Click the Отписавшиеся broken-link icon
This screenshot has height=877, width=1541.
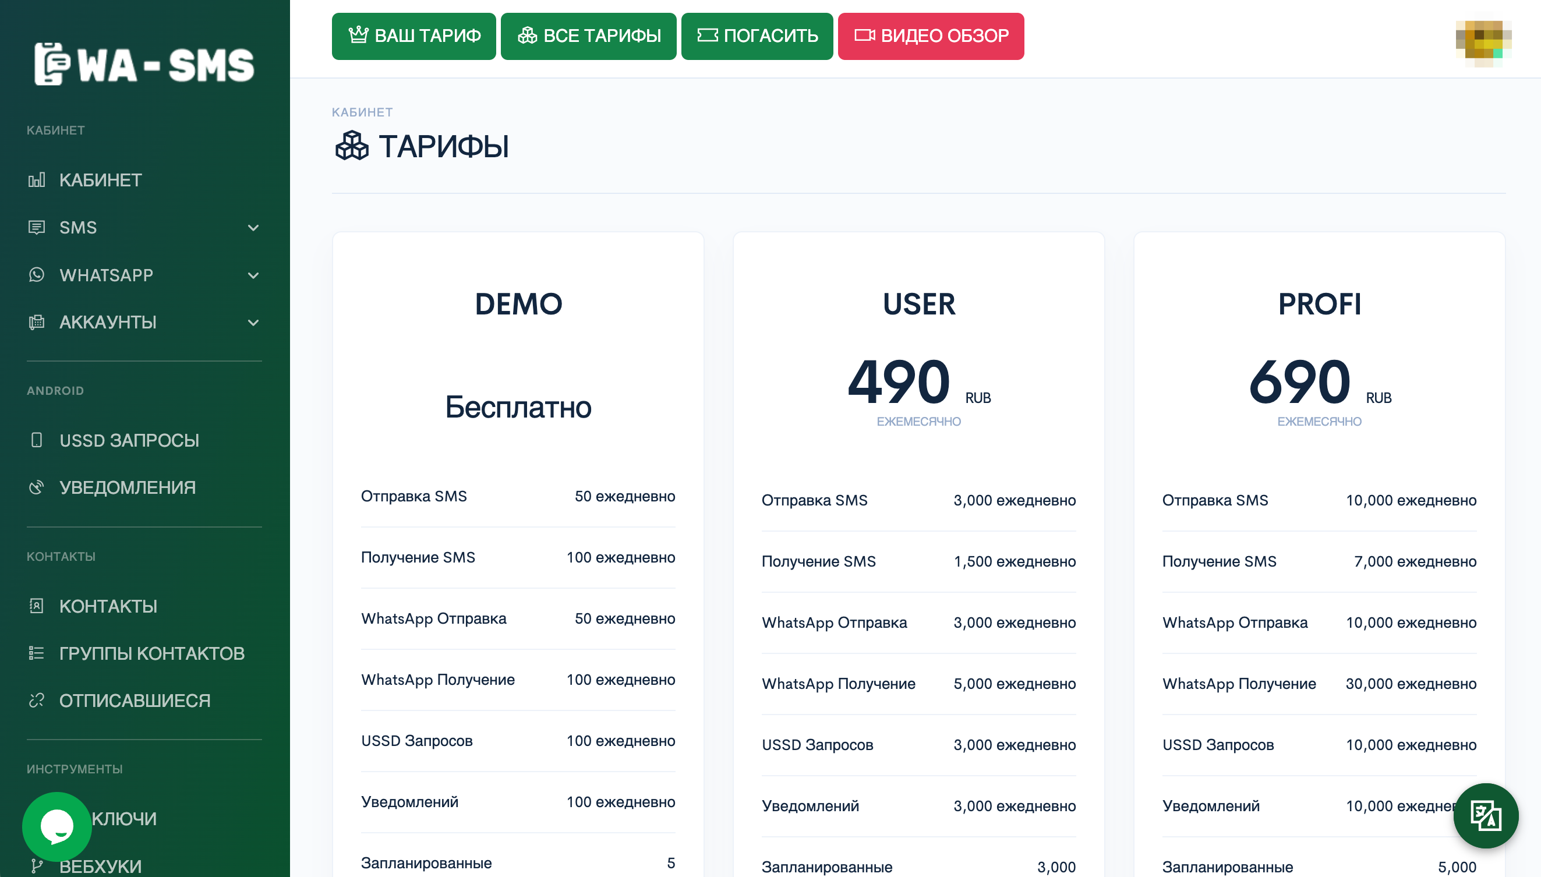click(37, 701)
